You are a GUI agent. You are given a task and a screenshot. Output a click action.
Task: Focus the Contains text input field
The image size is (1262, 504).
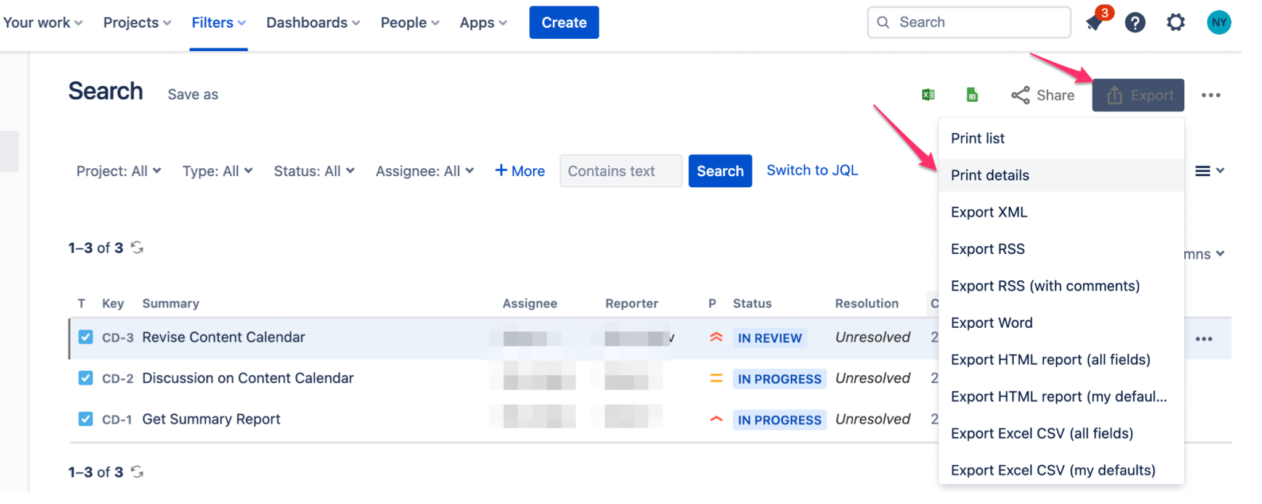621,171
